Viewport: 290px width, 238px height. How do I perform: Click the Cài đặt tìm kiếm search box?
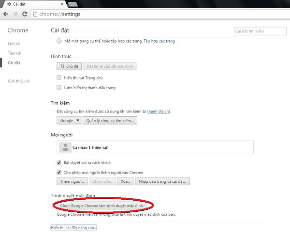click(x=256, y=31)
